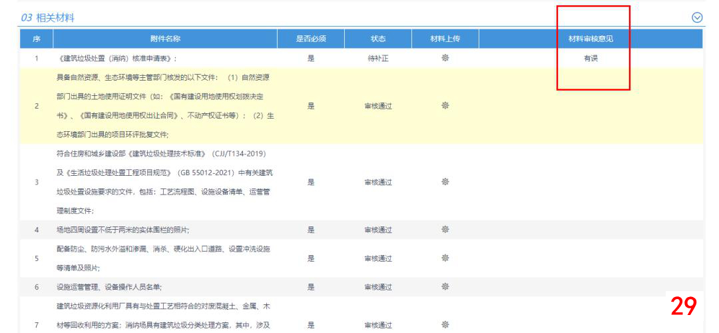Click 审核通过 status in row 2
The height and width of the screenshot is (333, 719).
pos(378,106)
